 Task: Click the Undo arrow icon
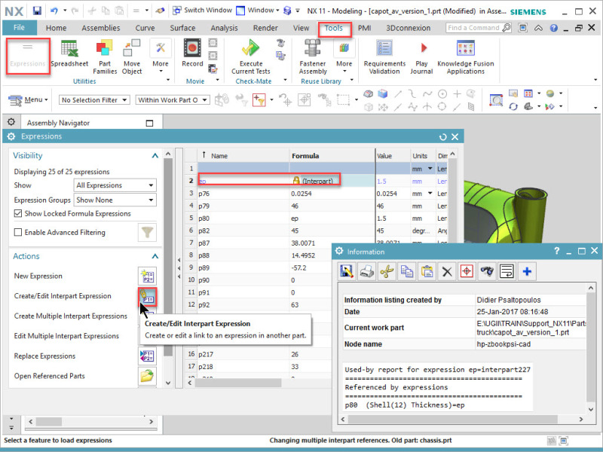point(54,11)
